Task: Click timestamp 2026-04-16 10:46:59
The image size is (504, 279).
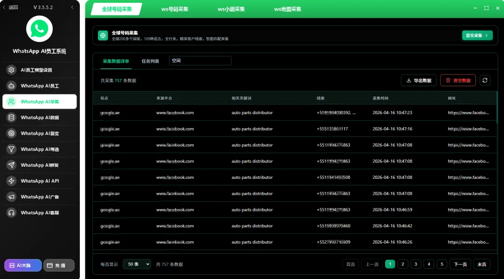Action: 392,210
